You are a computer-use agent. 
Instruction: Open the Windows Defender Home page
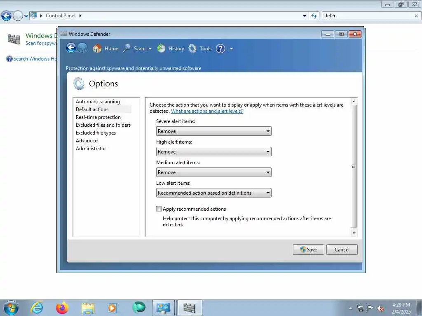coord(105,49)
